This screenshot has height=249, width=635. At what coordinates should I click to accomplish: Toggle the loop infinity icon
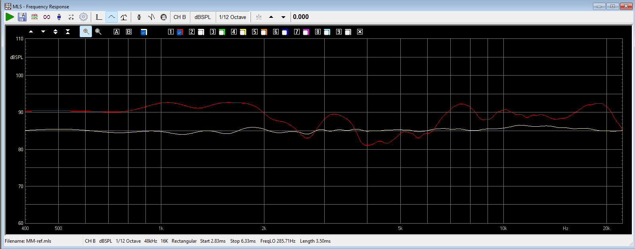[x=47, y=17]
